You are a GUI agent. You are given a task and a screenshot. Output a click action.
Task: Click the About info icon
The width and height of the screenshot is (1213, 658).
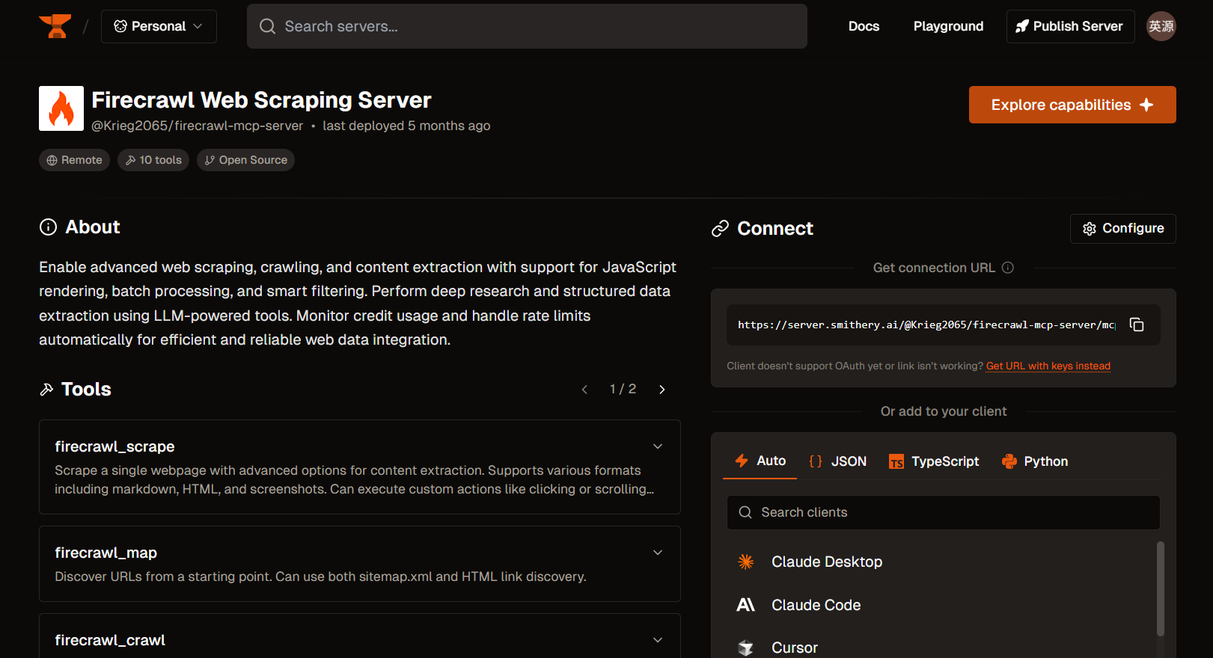tap(48, 227)
